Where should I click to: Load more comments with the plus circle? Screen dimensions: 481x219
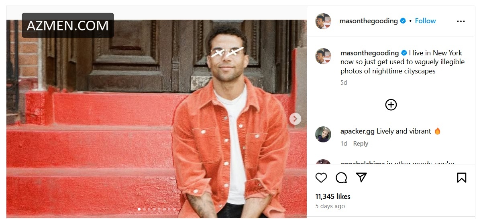point(391,105)
